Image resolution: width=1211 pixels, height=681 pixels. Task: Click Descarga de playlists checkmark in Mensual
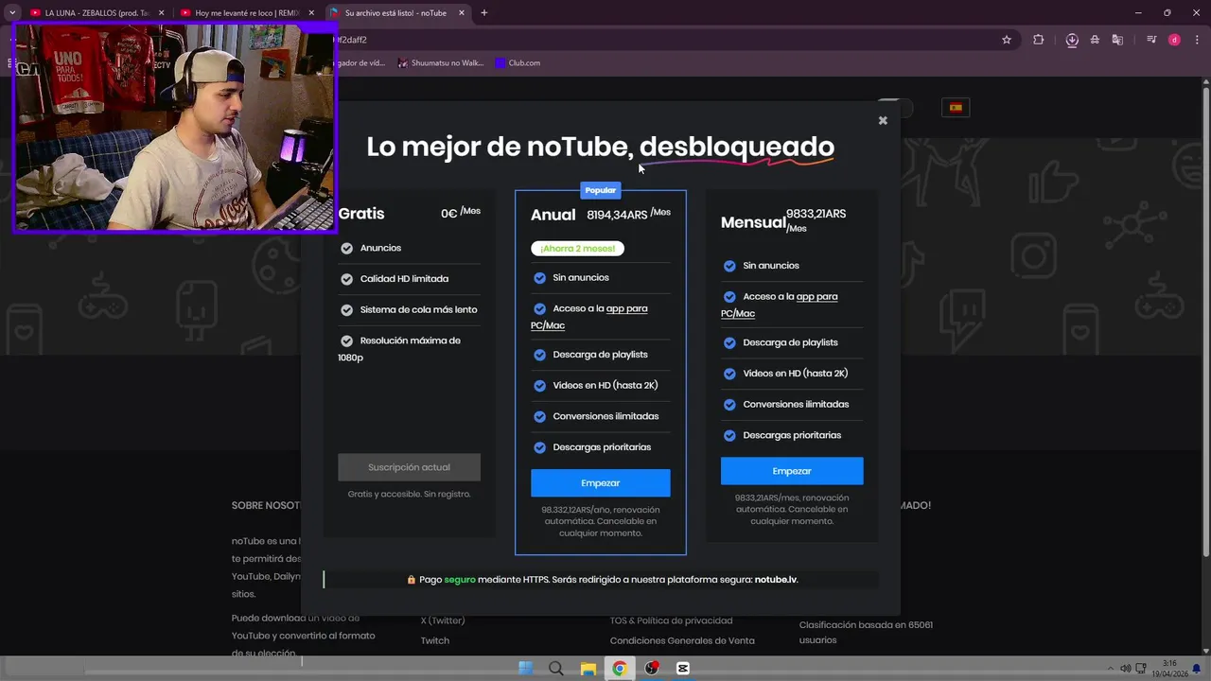tap(729, 342)
